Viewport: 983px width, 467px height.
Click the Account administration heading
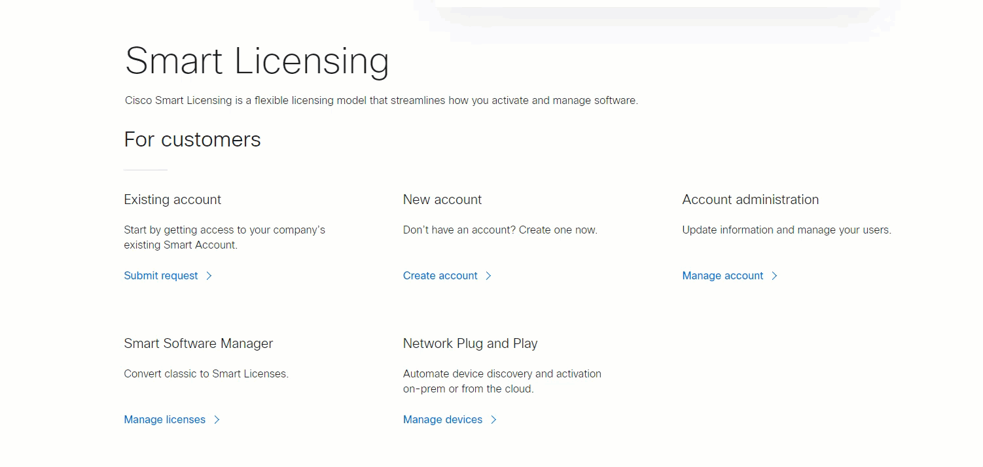(x=751, y=199)
